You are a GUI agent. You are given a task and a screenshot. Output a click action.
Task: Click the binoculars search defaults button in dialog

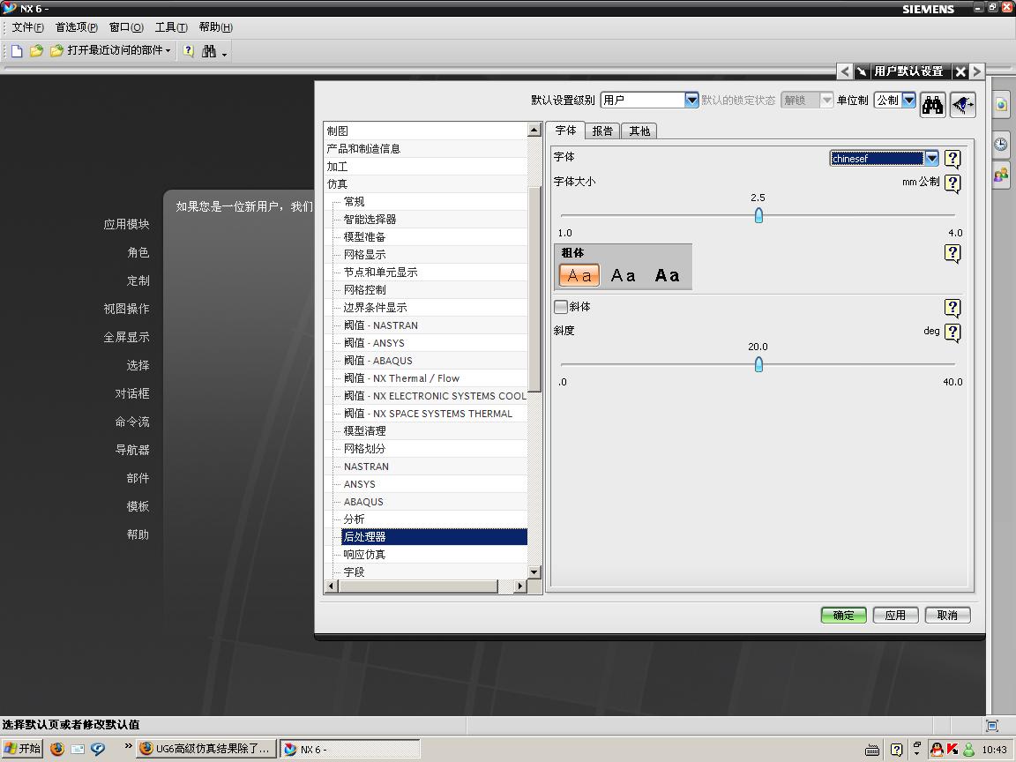(x=932, y=105)
